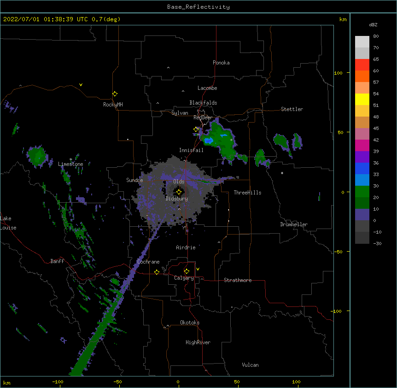Screen dimensions: 397x388
Task: Select the blue 33 dBZ legend color
Action: (362, 168)
